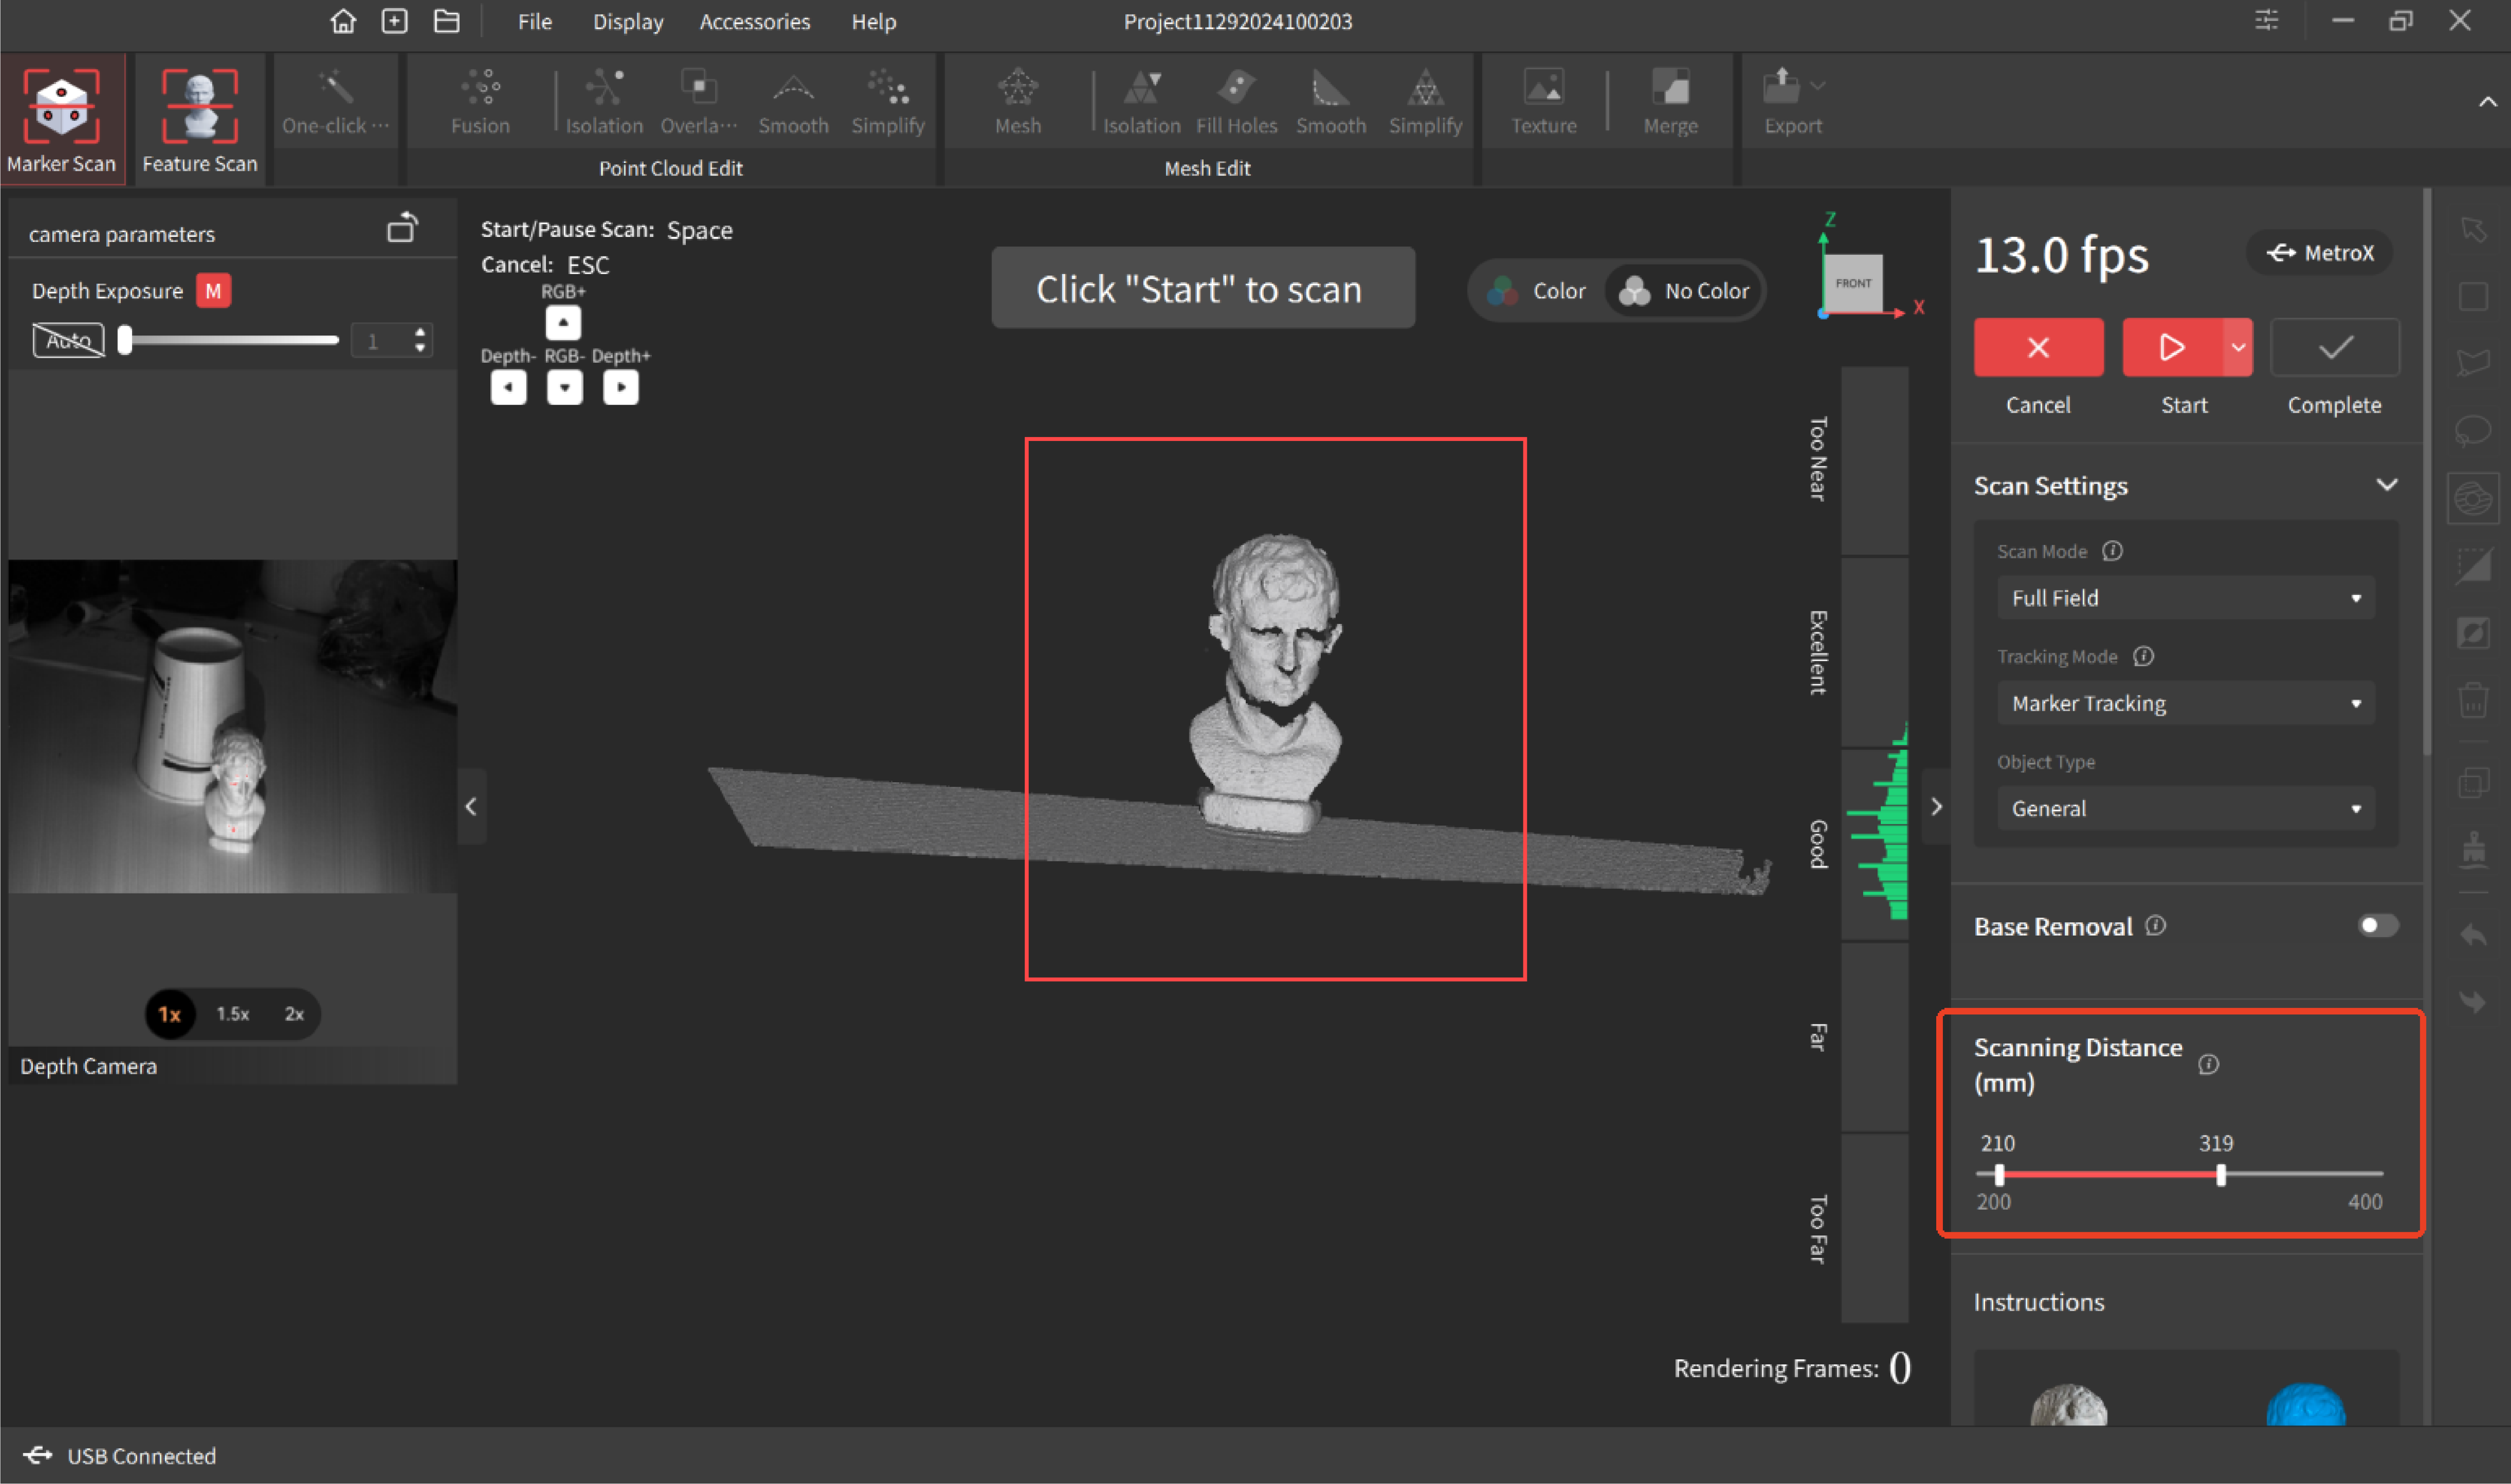The image size is (2511, 1484).
Task: Click the RGB+ up arrow button
Action: (563, 322)
